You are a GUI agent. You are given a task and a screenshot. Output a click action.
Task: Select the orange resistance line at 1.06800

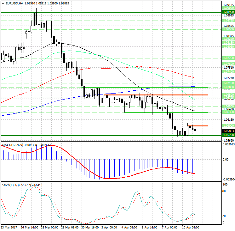click(x=156, y=95)
